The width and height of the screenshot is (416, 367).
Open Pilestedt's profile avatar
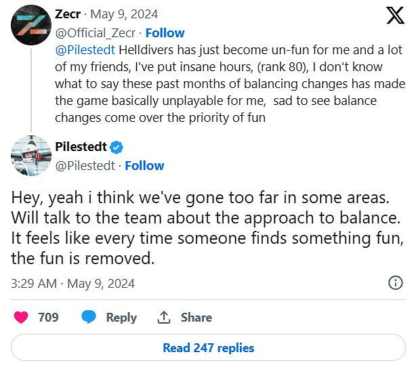(31, 156)
